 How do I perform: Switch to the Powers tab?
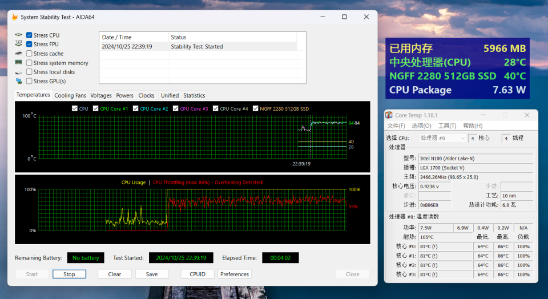[125, 95]
